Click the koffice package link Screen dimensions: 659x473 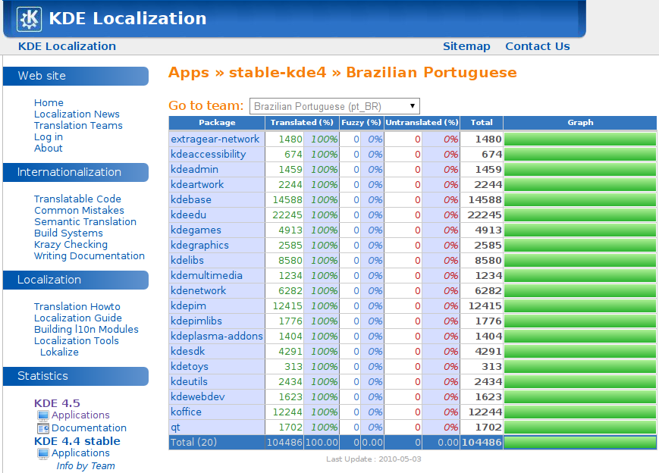(187, 412)
